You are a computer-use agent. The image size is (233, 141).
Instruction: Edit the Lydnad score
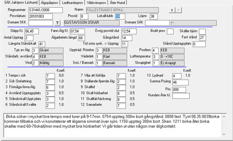pos(177,76)
